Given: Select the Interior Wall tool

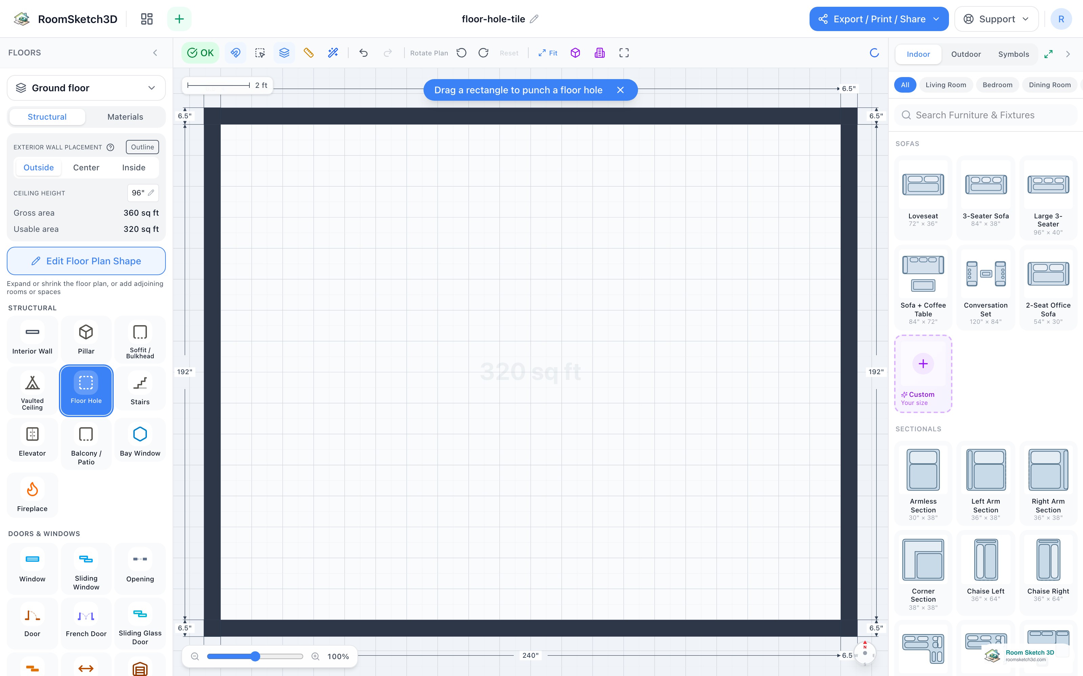Looking at the screenshot, I should tap(32, 339).
